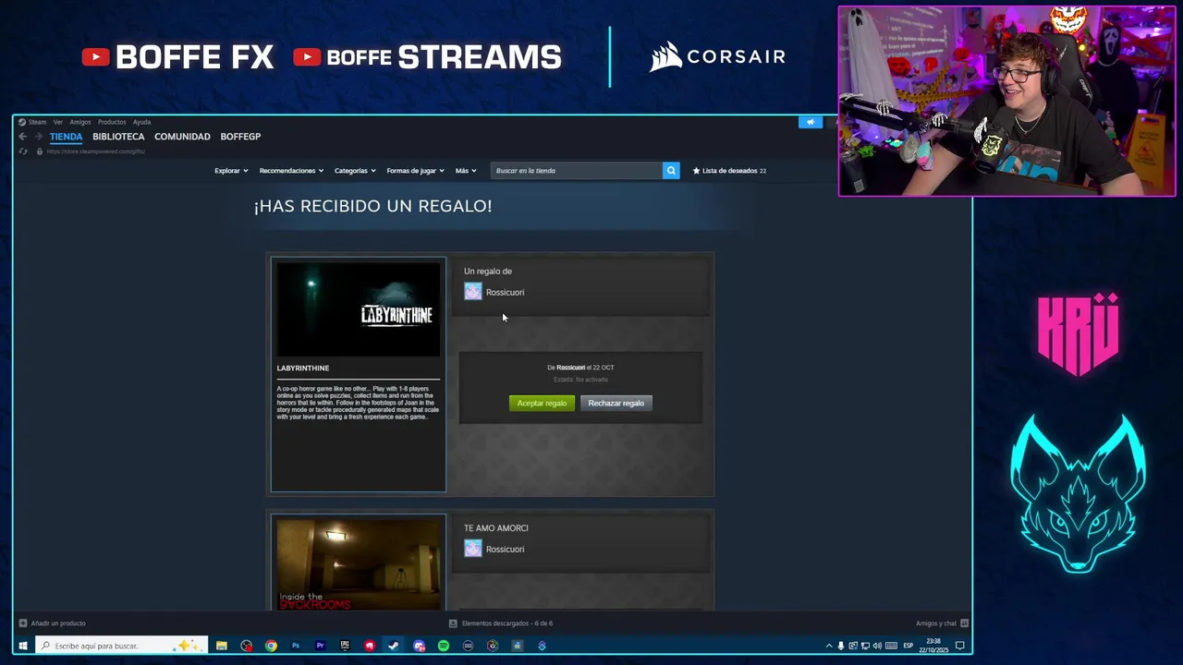The image size is (1183, 665).
Task: Expand the Más dropdown
Action: pos(466,171)
